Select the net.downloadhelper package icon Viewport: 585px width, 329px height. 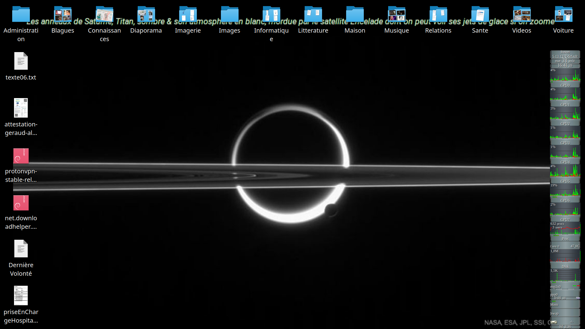(21, 203)
